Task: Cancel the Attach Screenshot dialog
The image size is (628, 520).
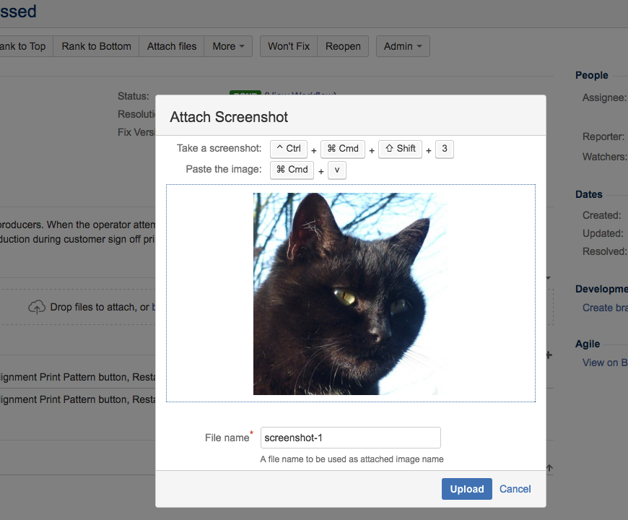Action: [515, 489]
